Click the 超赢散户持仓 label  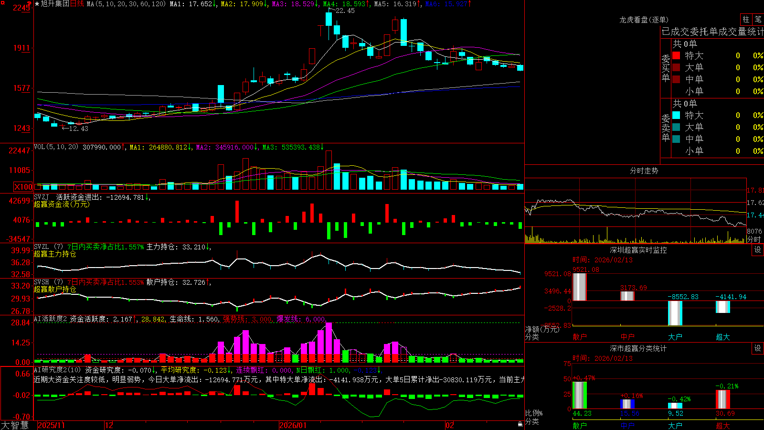[x=55, y=289]
